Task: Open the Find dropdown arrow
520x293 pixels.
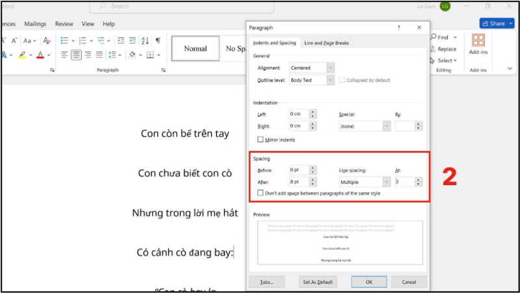Action: (x=455, y=37)
